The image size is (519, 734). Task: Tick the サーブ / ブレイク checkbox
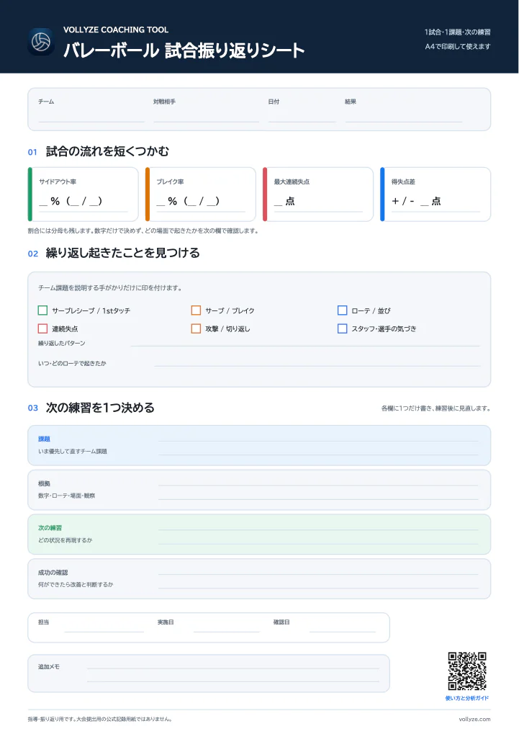[196, 310]
